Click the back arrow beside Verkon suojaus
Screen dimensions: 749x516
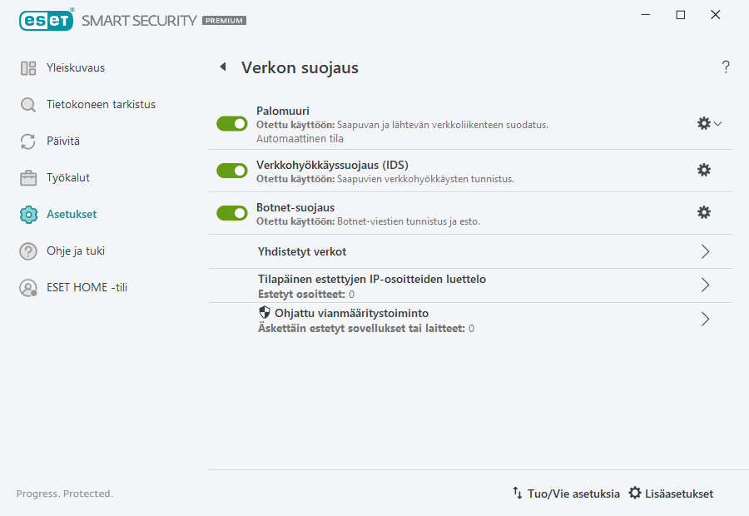(222, 67)
